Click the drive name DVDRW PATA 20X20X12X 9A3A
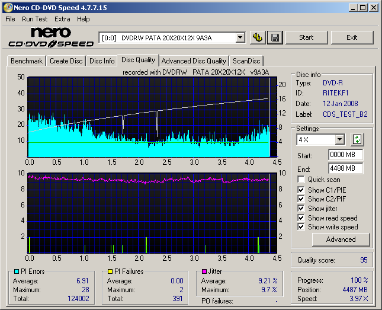This screenshot has width=382, height=310. (167, 38)
